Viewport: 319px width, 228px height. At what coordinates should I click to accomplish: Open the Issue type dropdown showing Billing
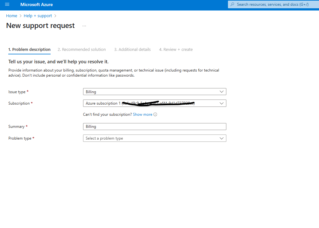coord(155,92)
